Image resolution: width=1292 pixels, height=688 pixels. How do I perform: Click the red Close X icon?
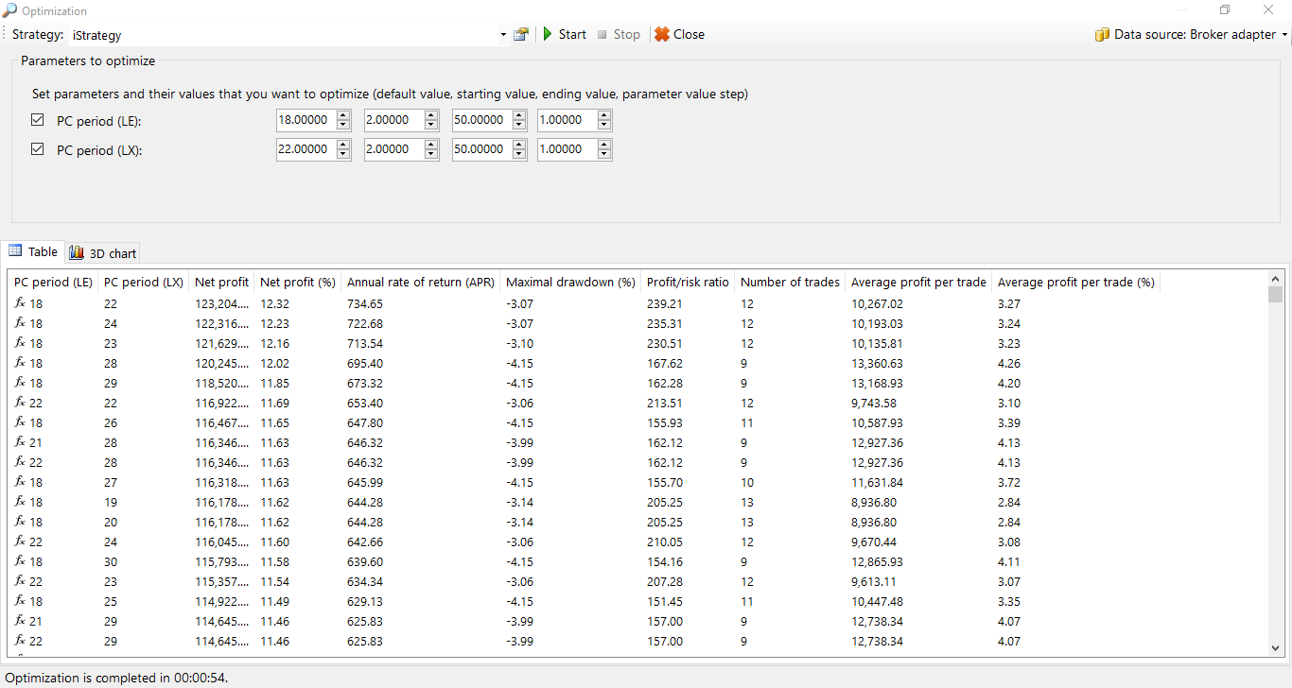click(x=662, y=35)
